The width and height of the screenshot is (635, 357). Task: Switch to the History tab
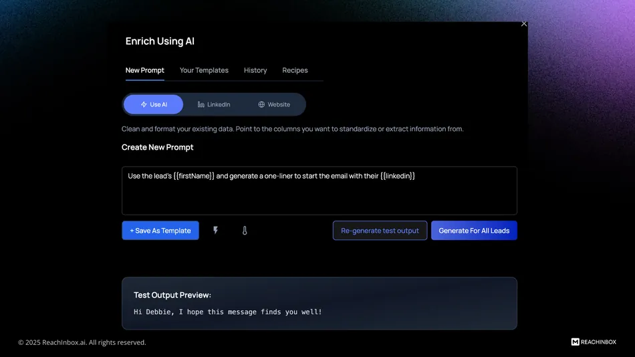(x=255, y=70)
